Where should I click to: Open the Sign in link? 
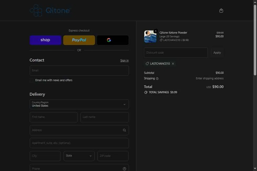click(x=124, y=60)
